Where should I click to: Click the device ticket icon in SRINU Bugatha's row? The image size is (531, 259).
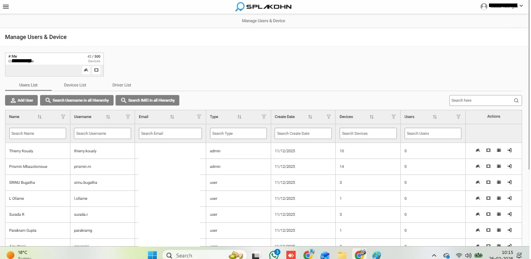point(488,182)
